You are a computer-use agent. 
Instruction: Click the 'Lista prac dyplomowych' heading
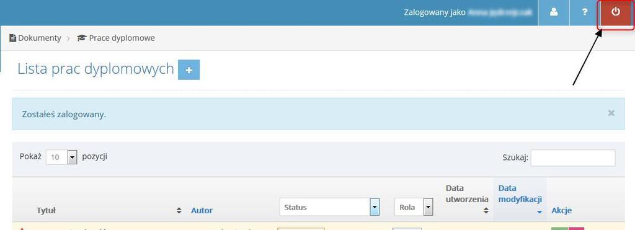click(x=95, y=69)
